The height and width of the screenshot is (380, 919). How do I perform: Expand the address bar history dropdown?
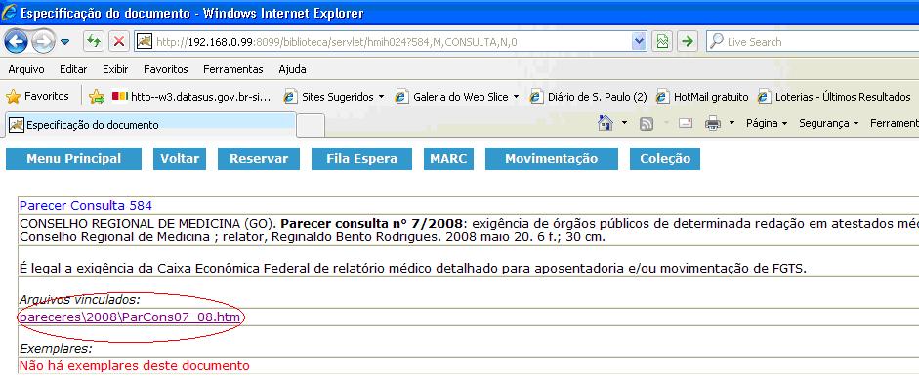click(640, 42)
